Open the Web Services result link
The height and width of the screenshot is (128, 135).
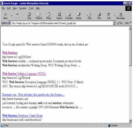[x=10, y=53]
